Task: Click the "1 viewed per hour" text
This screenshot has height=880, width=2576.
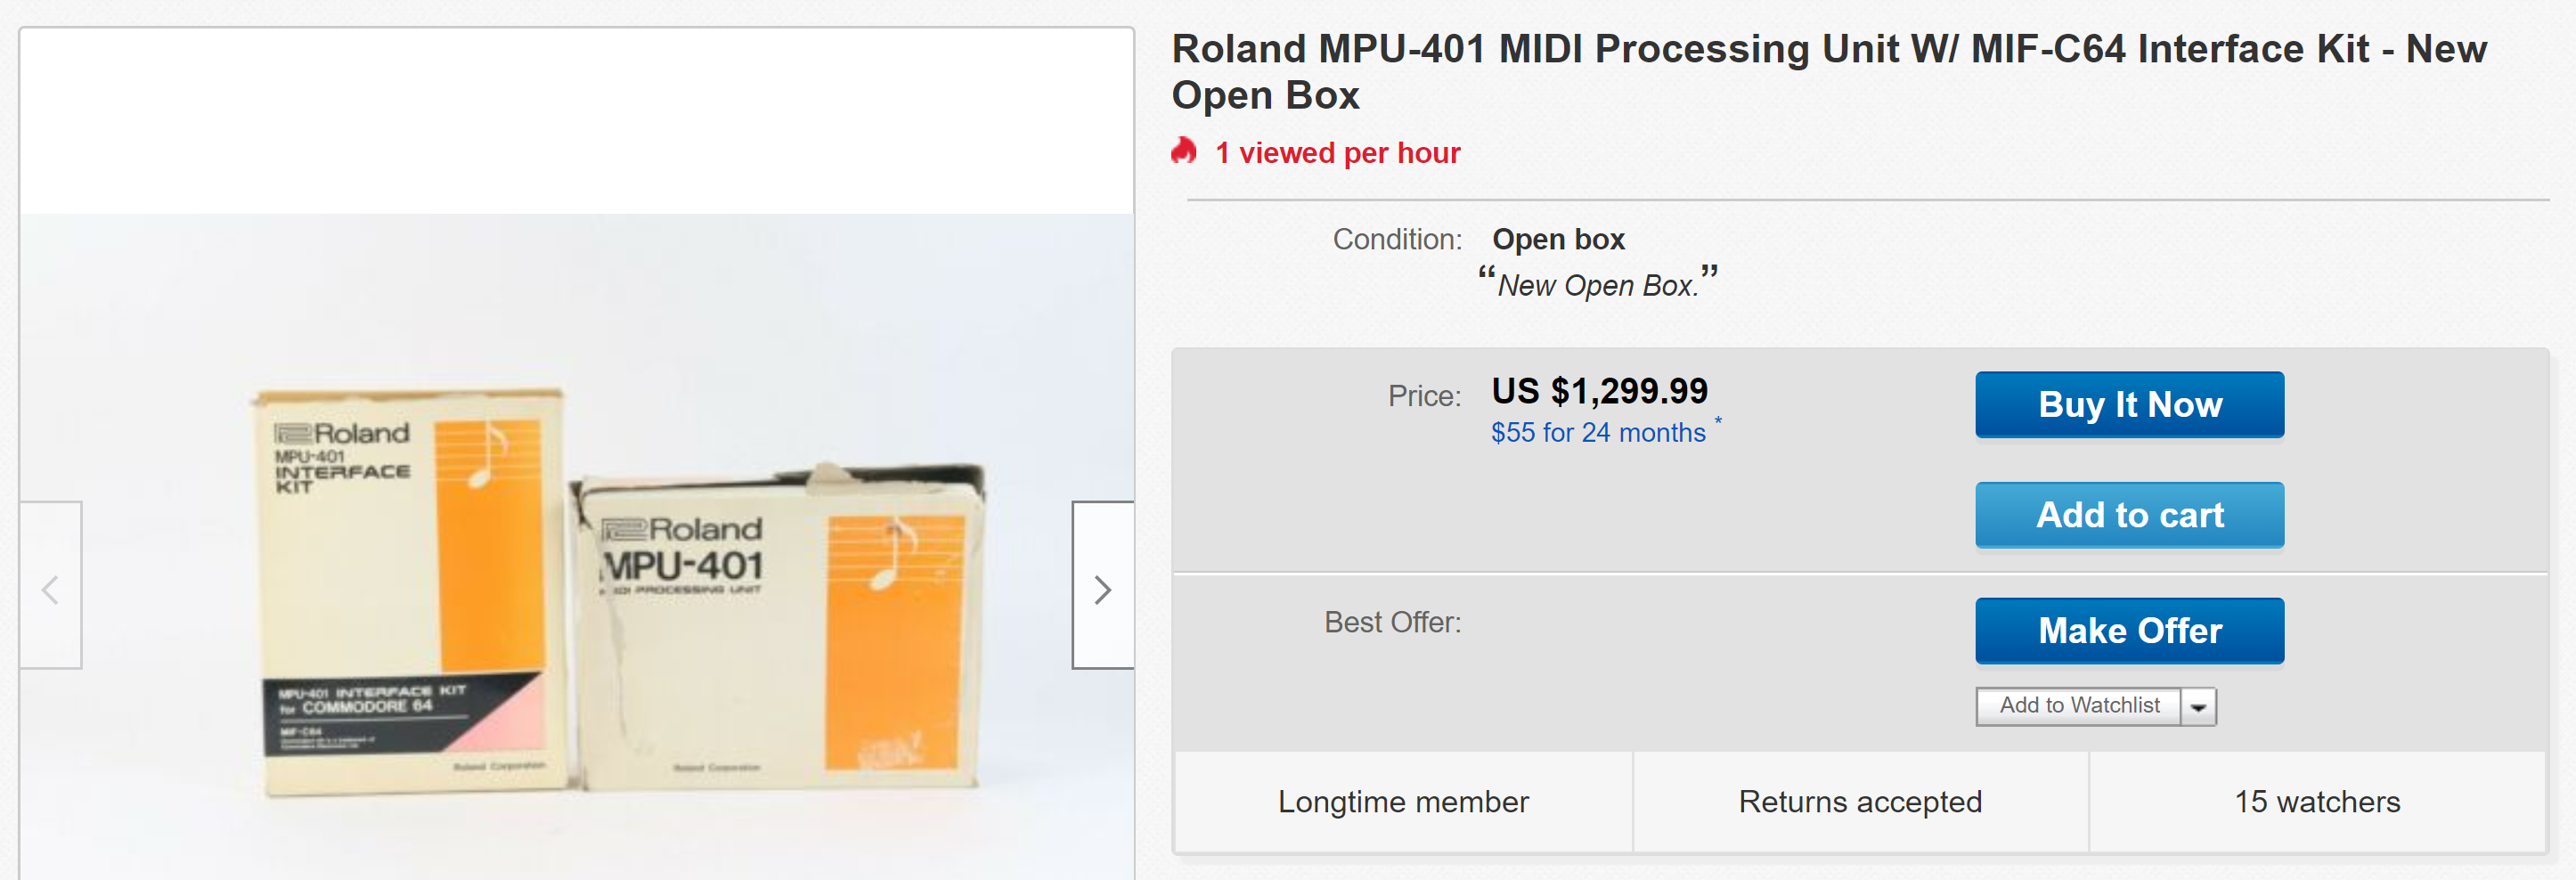Action: [x=1337, y=153]
